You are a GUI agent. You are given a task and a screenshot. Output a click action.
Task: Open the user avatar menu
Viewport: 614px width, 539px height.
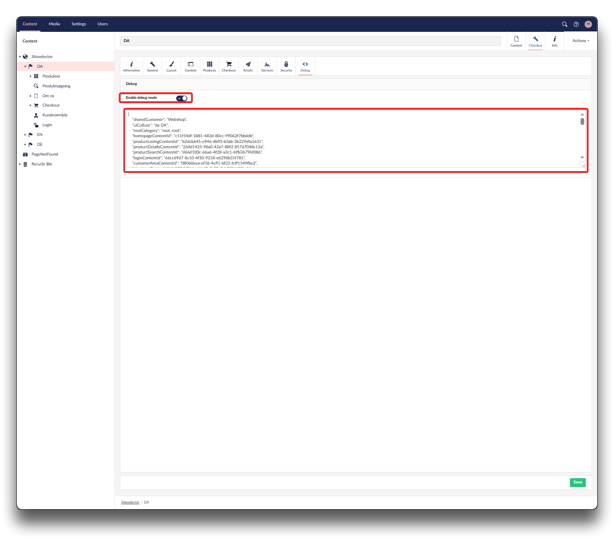pyautogui.click(x=588, y=24)
